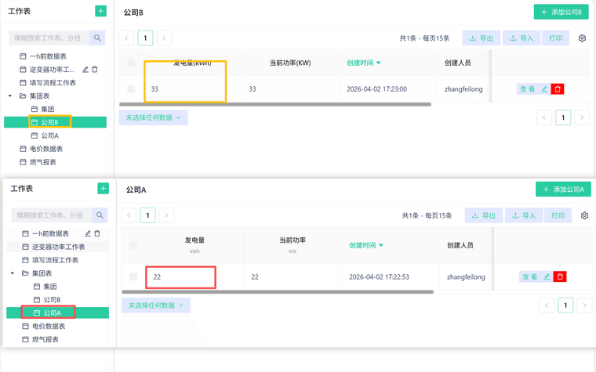
Task: Open 未选择任何数据 dropdown under 公司A table
Action: (155, 305)
